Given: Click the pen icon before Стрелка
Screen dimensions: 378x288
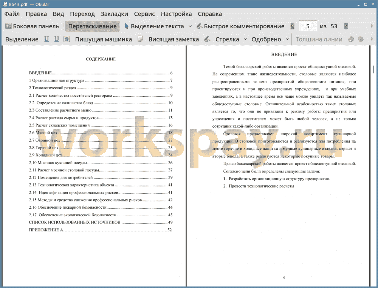Looking at the screenshot, I should pos(207,39).
